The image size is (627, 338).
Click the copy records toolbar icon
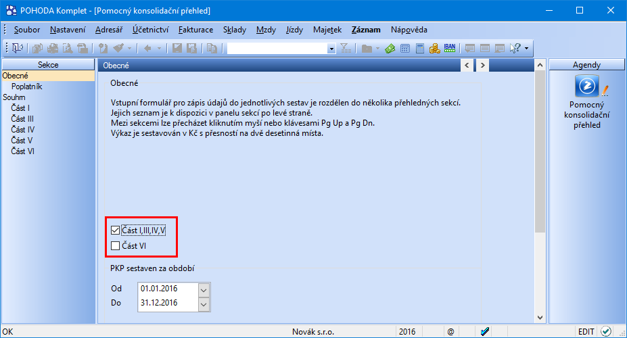(212, 49)
